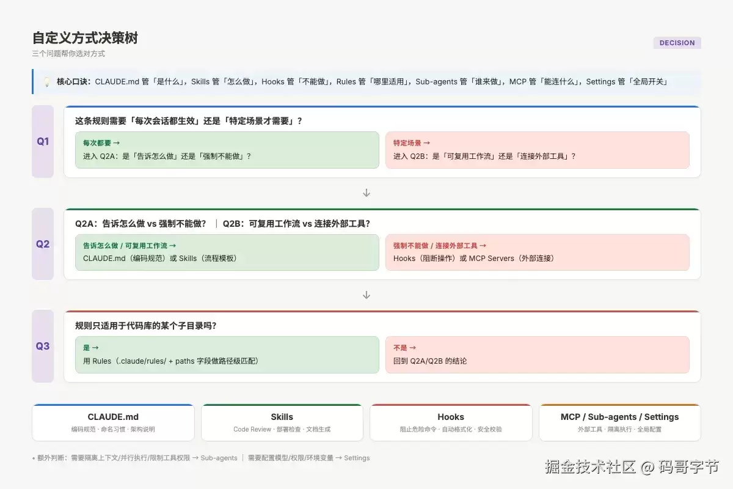Click line Hooks（阻断操作）或 MCP Servers（外部连接）
The height and width of the screenshot is (489, 733).
476,259
